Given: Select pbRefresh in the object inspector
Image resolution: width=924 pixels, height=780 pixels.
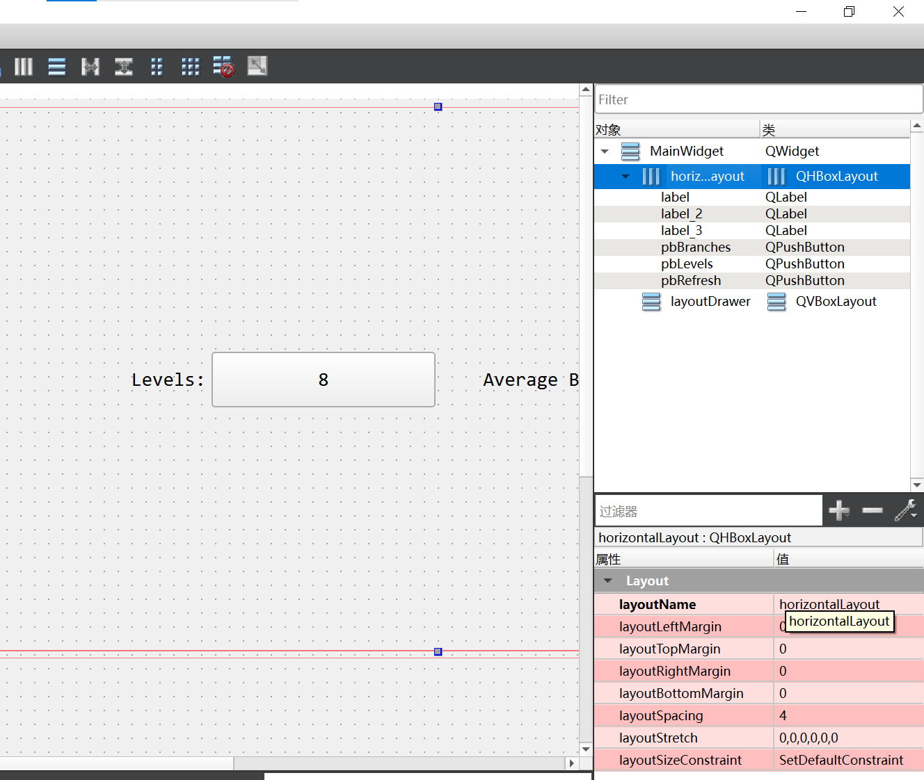Looking at the screenshot, I should pyautogui.click(x=752, y=281).
